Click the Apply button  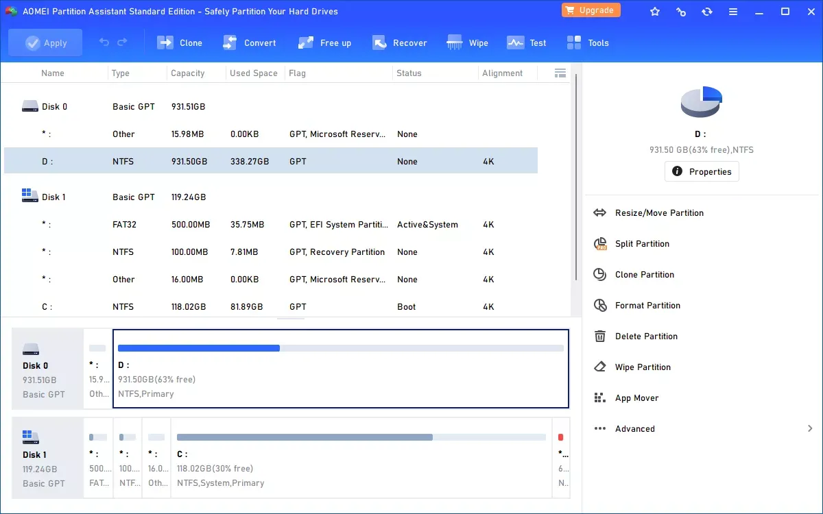45,42
